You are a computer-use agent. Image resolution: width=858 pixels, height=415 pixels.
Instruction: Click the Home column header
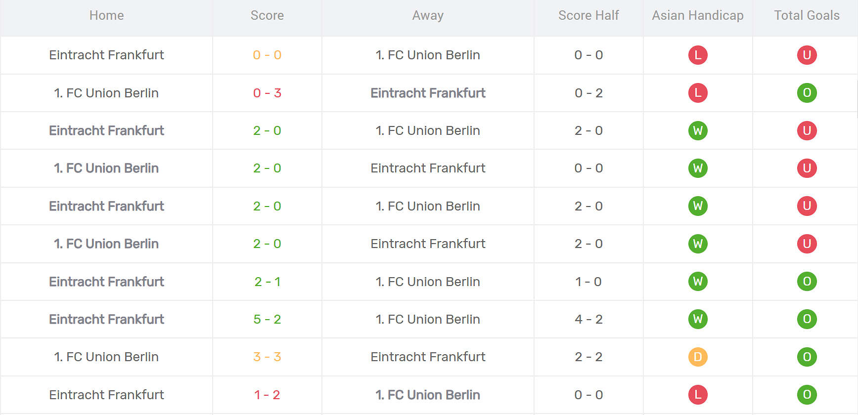(x=106, y=15)
